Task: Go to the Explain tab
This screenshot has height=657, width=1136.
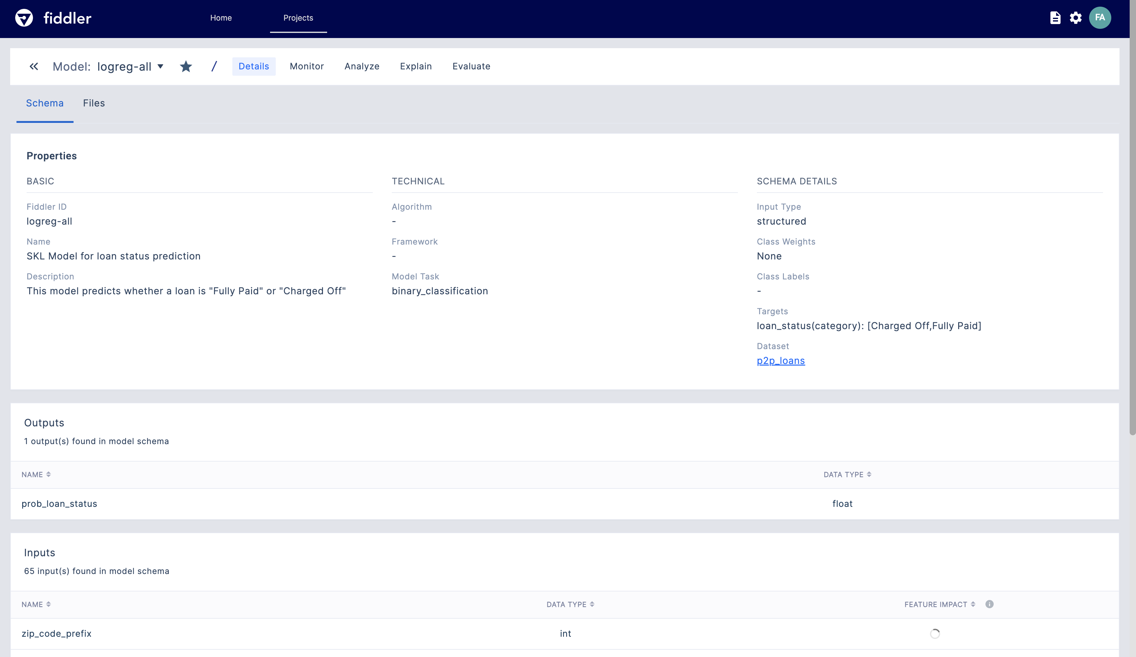Action: click(x=416, y=66)
